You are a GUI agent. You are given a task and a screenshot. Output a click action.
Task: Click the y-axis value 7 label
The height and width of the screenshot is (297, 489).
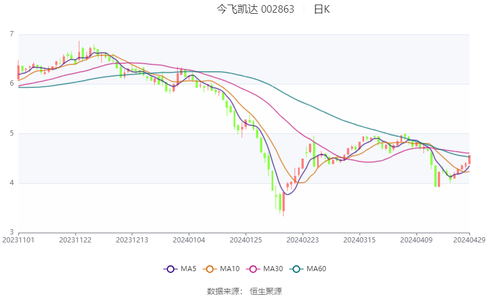click(x=12, y=34)
